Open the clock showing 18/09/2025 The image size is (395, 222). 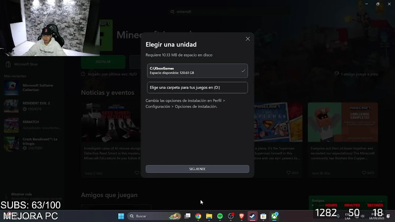[377, 216]
